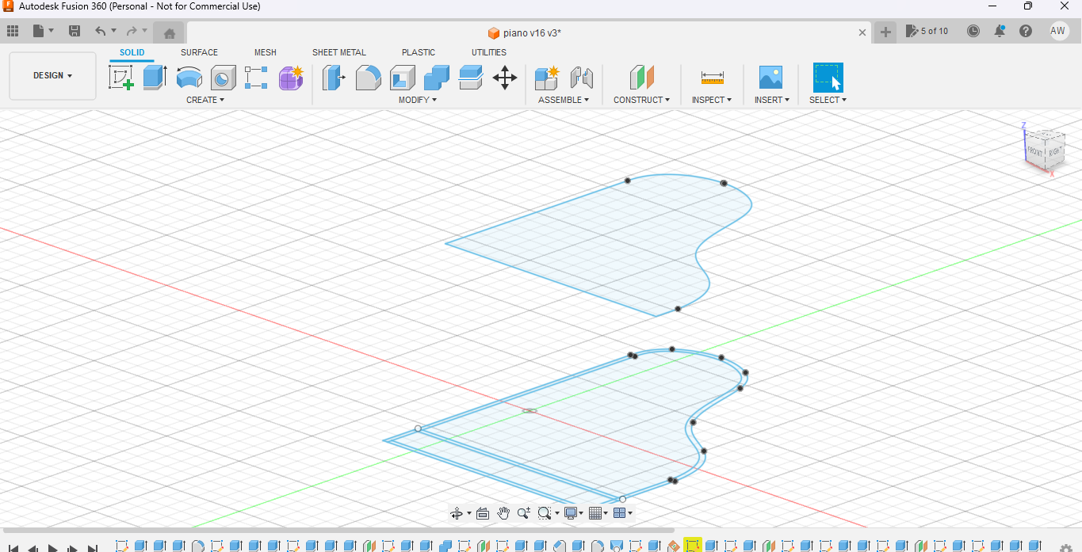
Task: Select the piano v16 v3 document tab
Action: (525, 32)
